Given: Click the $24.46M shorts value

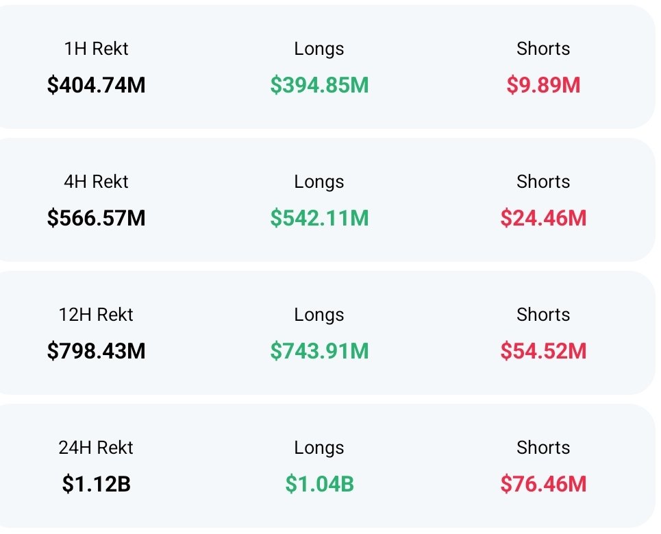Looking at the screenshot, I should tap(543, 218).
